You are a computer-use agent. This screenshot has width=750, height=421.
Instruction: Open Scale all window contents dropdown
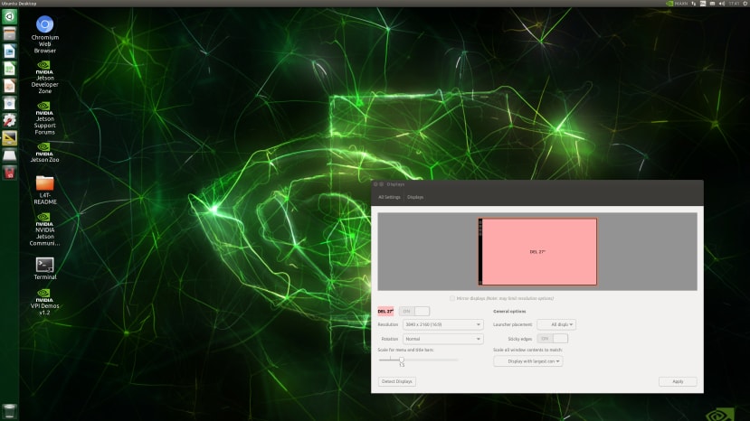[x=528, y=361]
